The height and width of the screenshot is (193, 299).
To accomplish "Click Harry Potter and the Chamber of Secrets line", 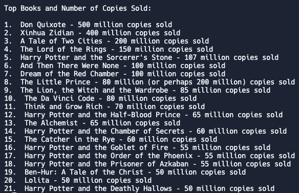I will click(x=145, y=132).
